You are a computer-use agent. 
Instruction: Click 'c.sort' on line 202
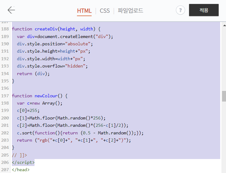click(x=24, y=133)
